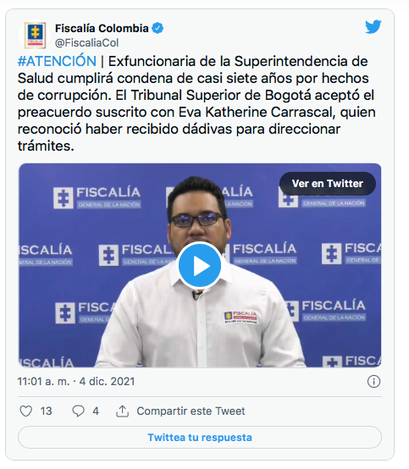Open tweet info circle icon

coord(373,381)
